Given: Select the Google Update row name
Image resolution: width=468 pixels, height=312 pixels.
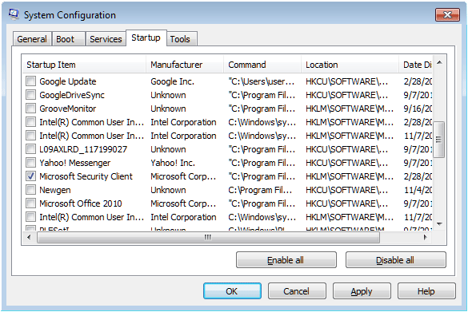Looking at the screenshot, I should (68, 81).
